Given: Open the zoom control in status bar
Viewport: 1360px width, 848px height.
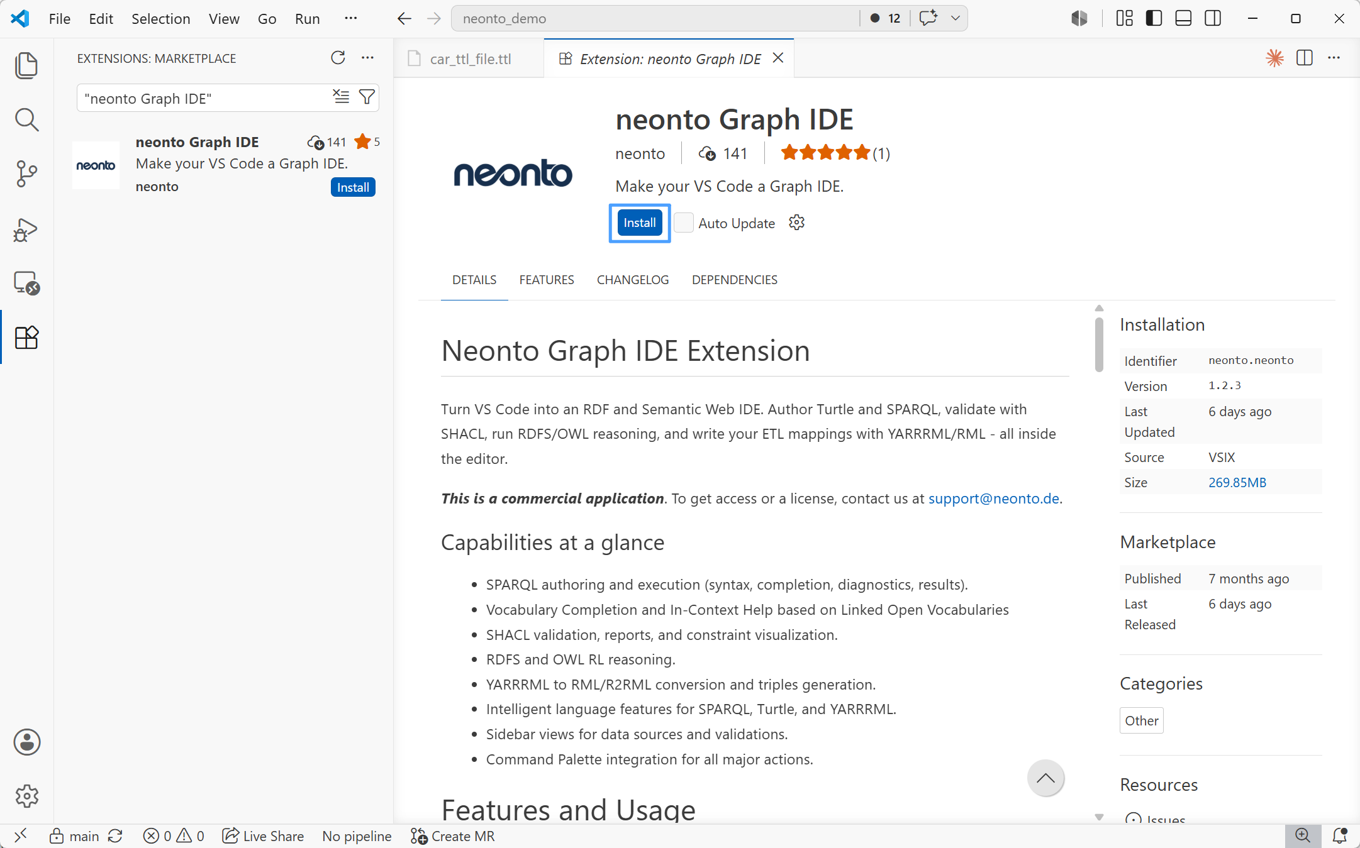Looking at the screenshot, I should tap(1303, 836).
